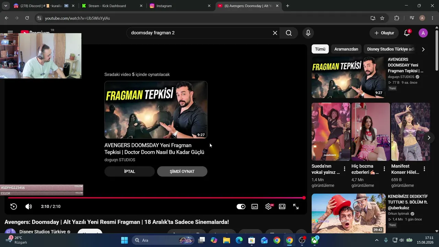439x247 pixels.
Task: Enter fullscreen mode in the player
Action: click(296, 207)
